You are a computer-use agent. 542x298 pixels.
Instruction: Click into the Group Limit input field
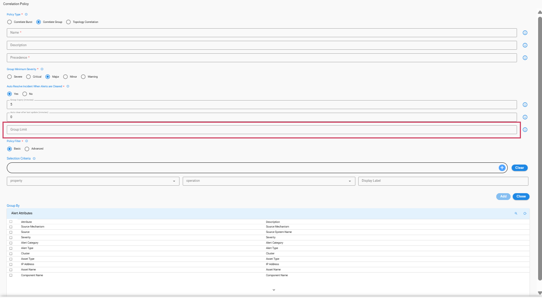[x=261, y=130]
